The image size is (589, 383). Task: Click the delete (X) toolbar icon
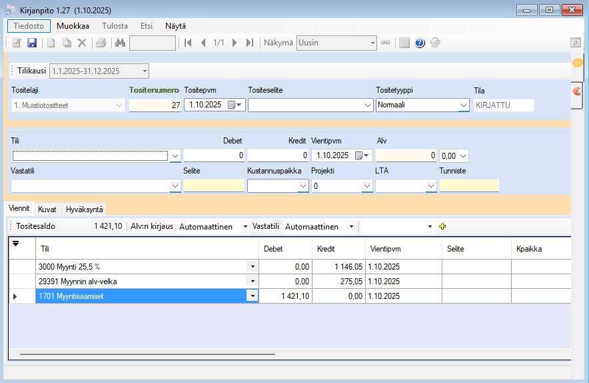point(82,43)
